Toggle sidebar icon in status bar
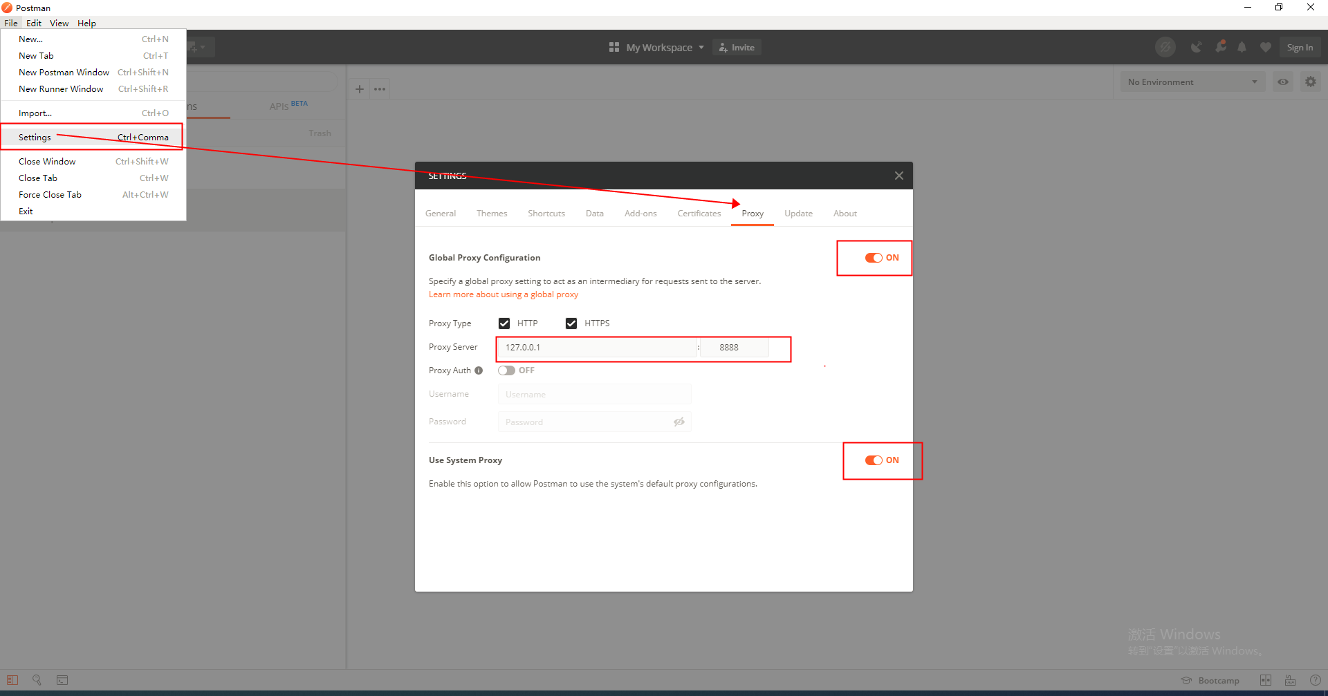 tap(12, 680)
